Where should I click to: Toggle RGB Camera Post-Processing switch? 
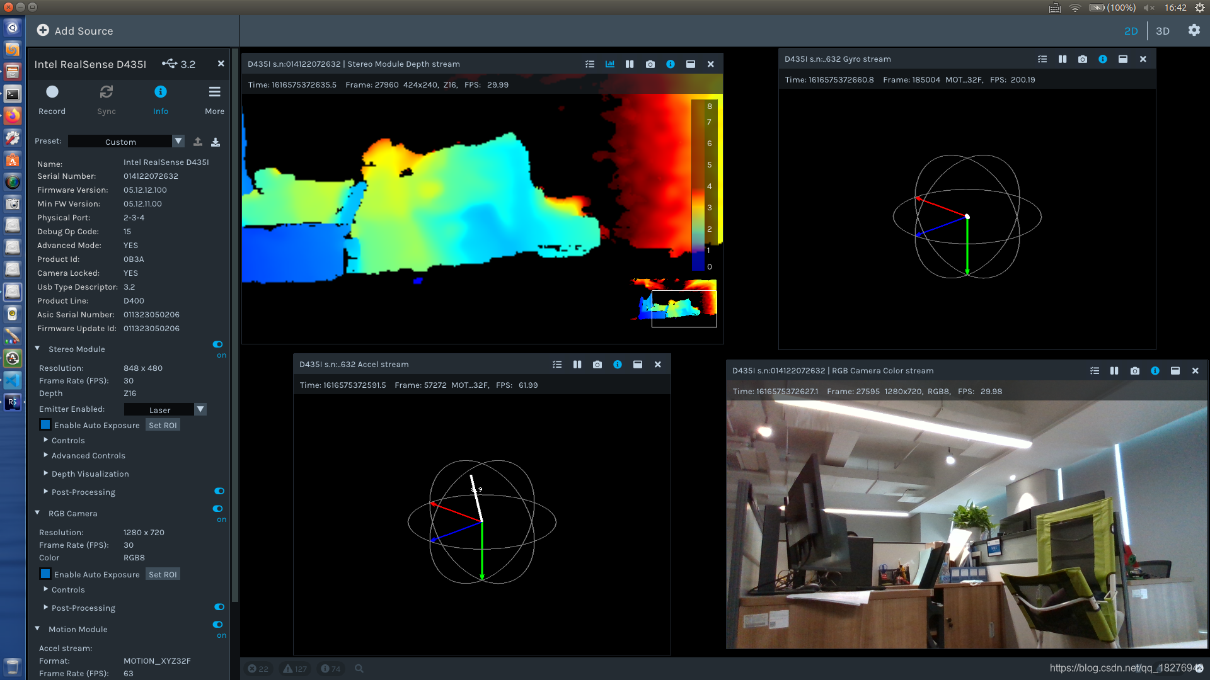coord(219,607)
